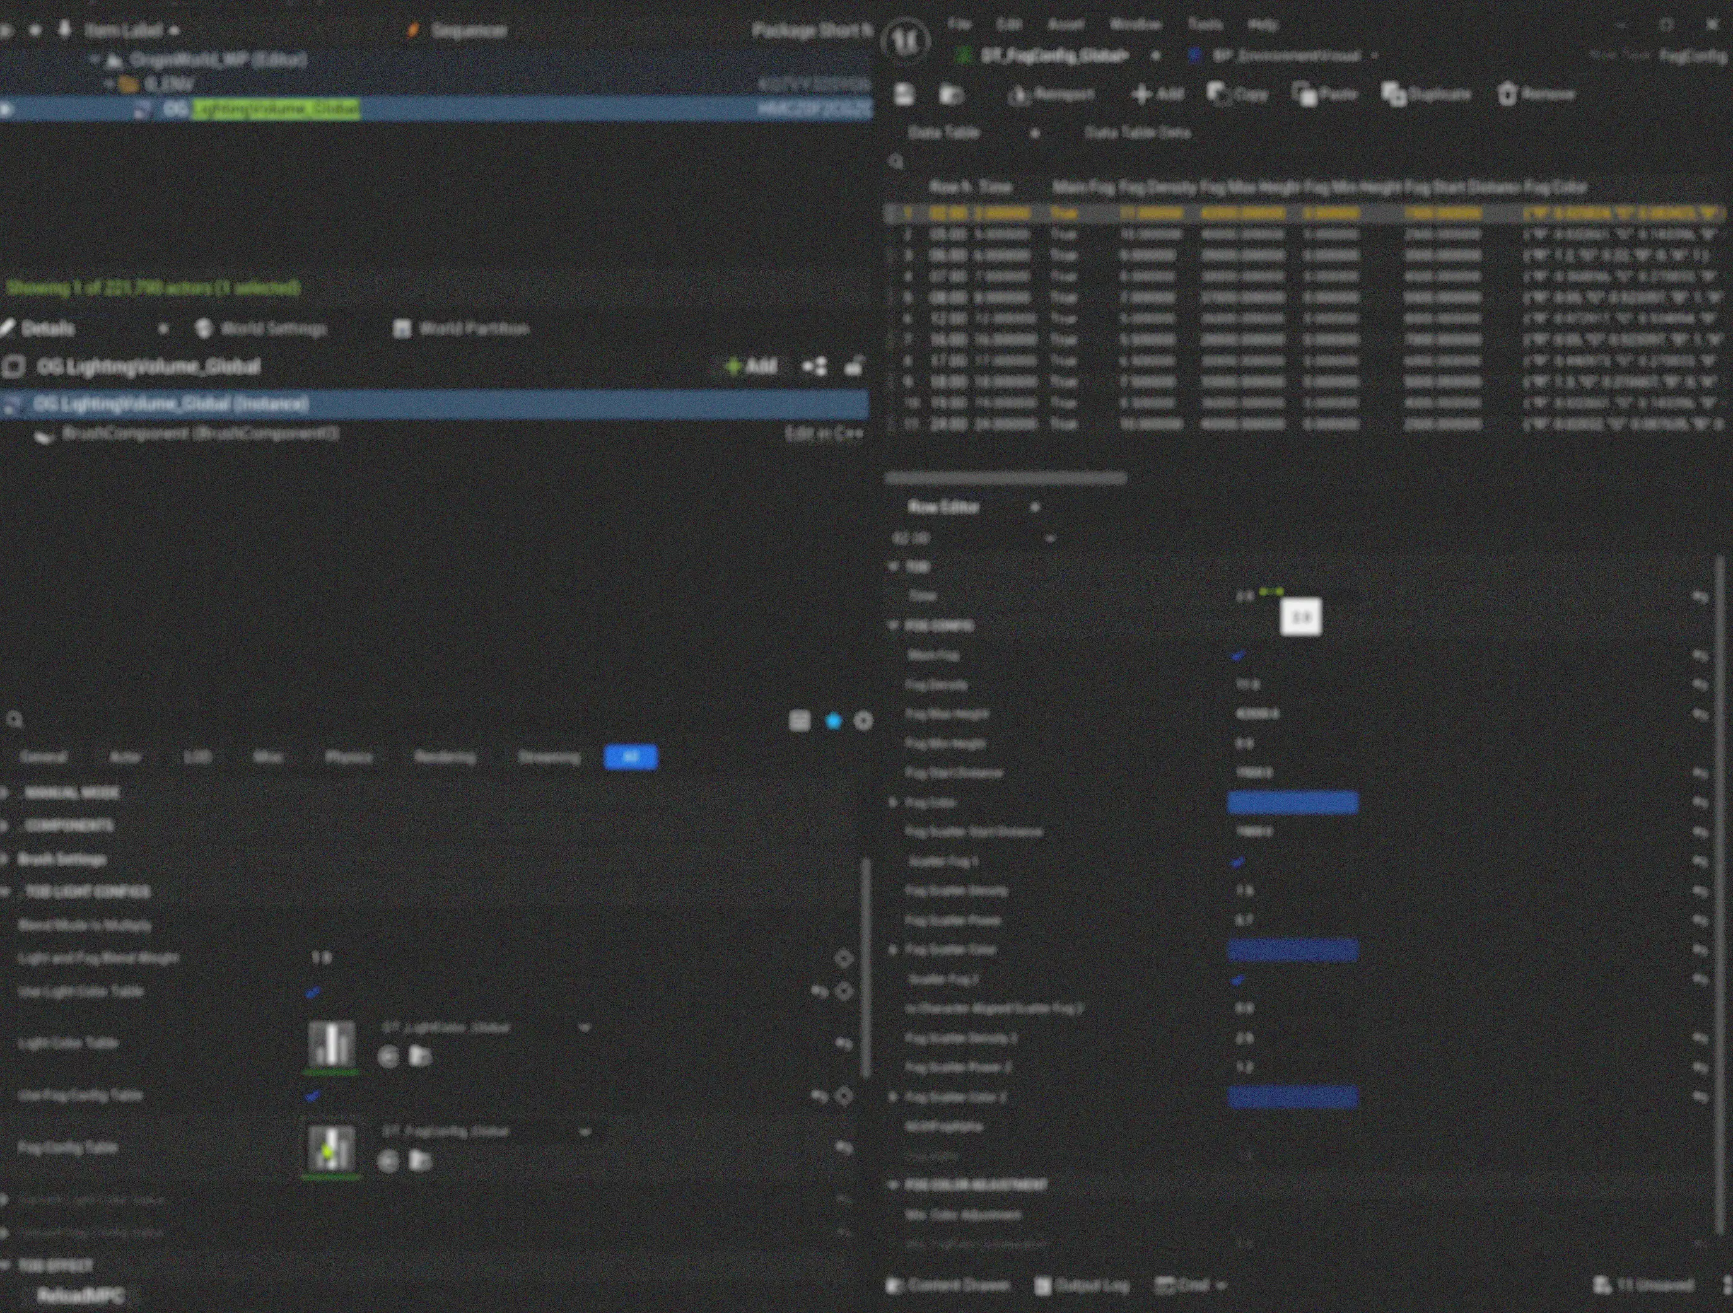This screenshot has width=1733, height=1313.
Task: Click browse folder icon under Fog Config Table
Action: 421,1161
